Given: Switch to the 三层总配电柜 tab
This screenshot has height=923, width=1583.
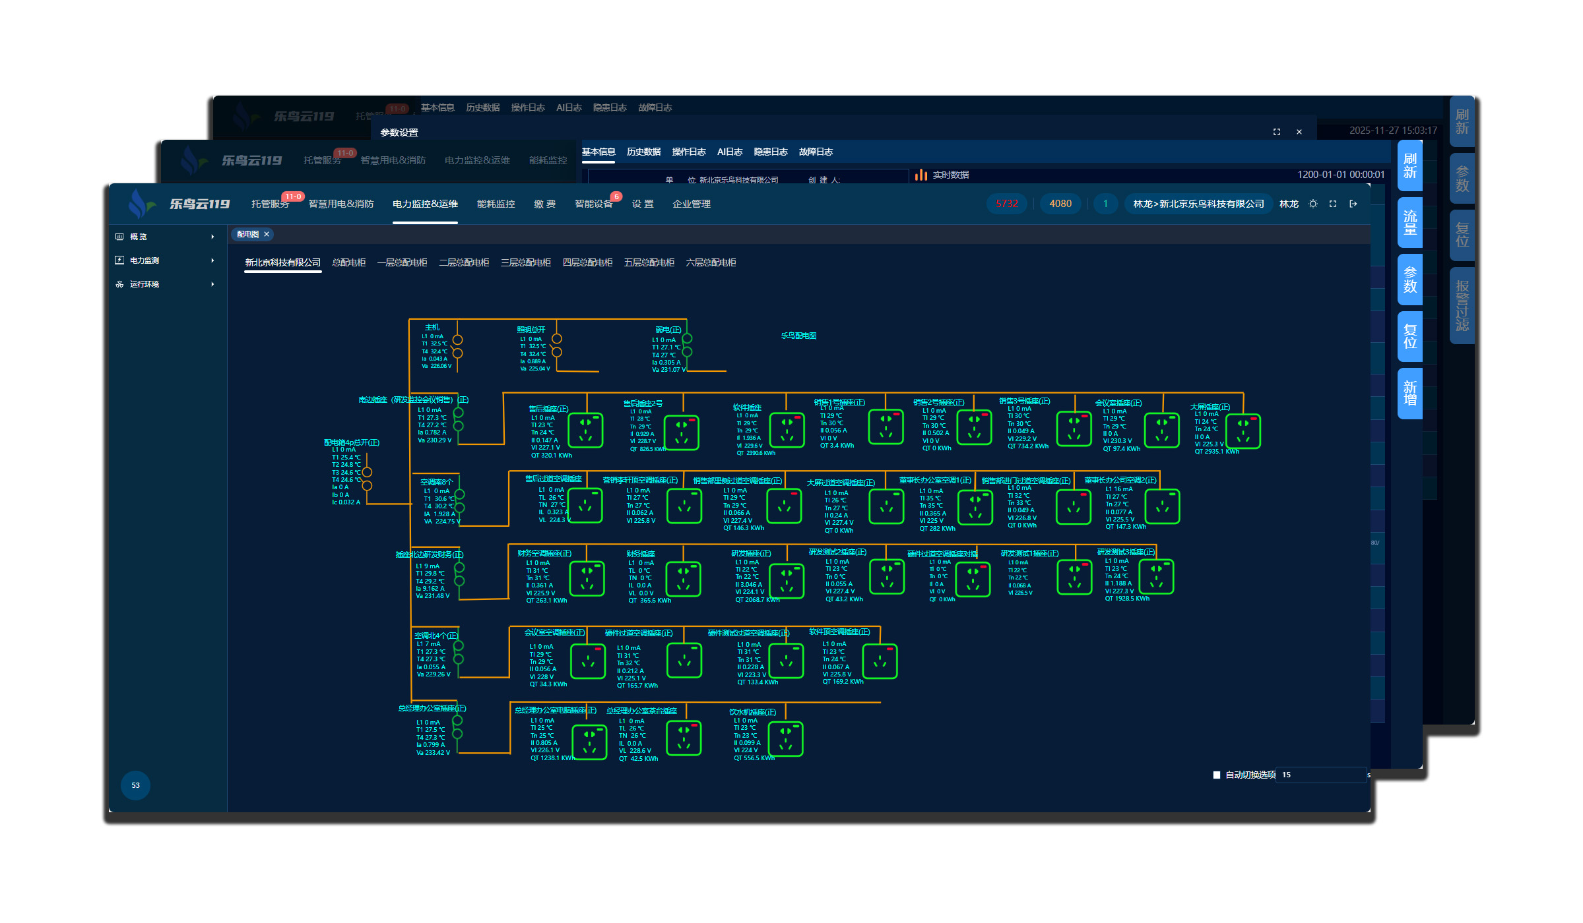Looking at the screenshot, I should pos(525,262).
